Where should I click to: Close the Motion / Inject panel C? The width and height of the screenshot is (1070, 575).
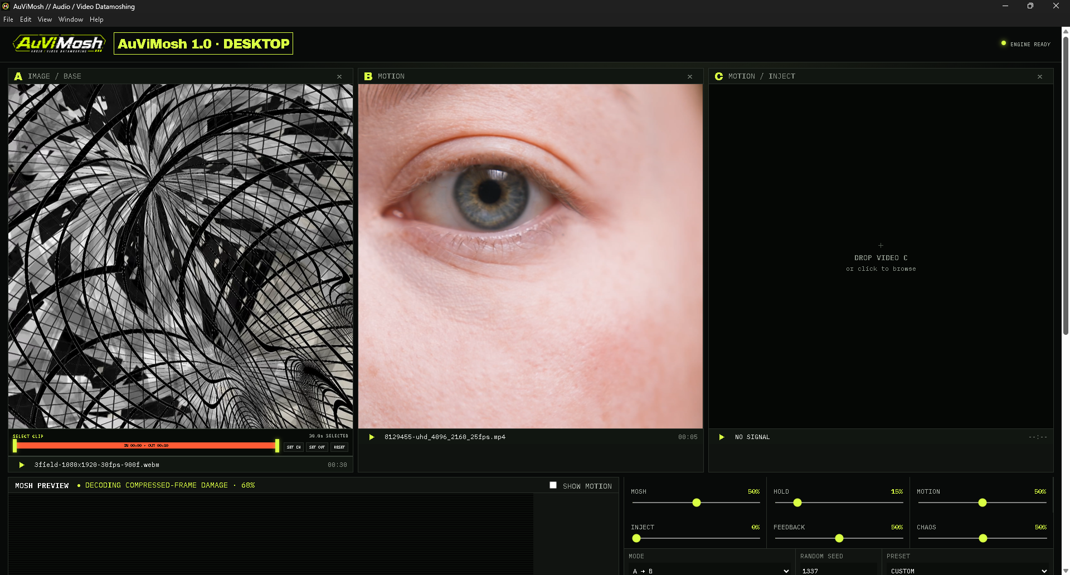coord(1040,76)
